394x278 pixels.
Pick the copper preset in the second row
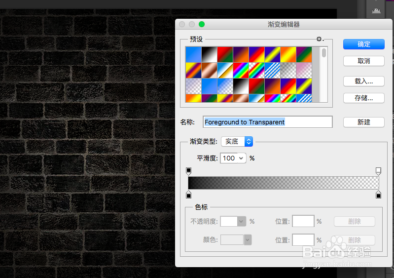tap(209, 71)
